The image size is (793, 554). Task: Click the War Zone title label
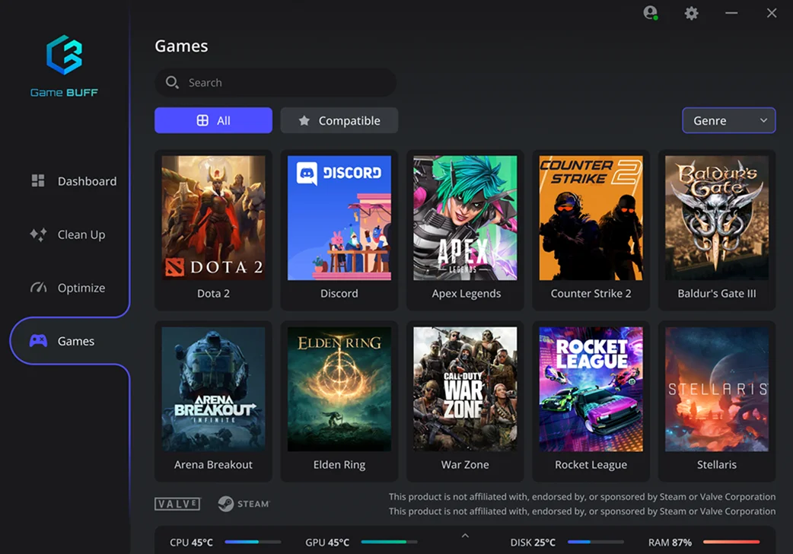click(465, 464)
